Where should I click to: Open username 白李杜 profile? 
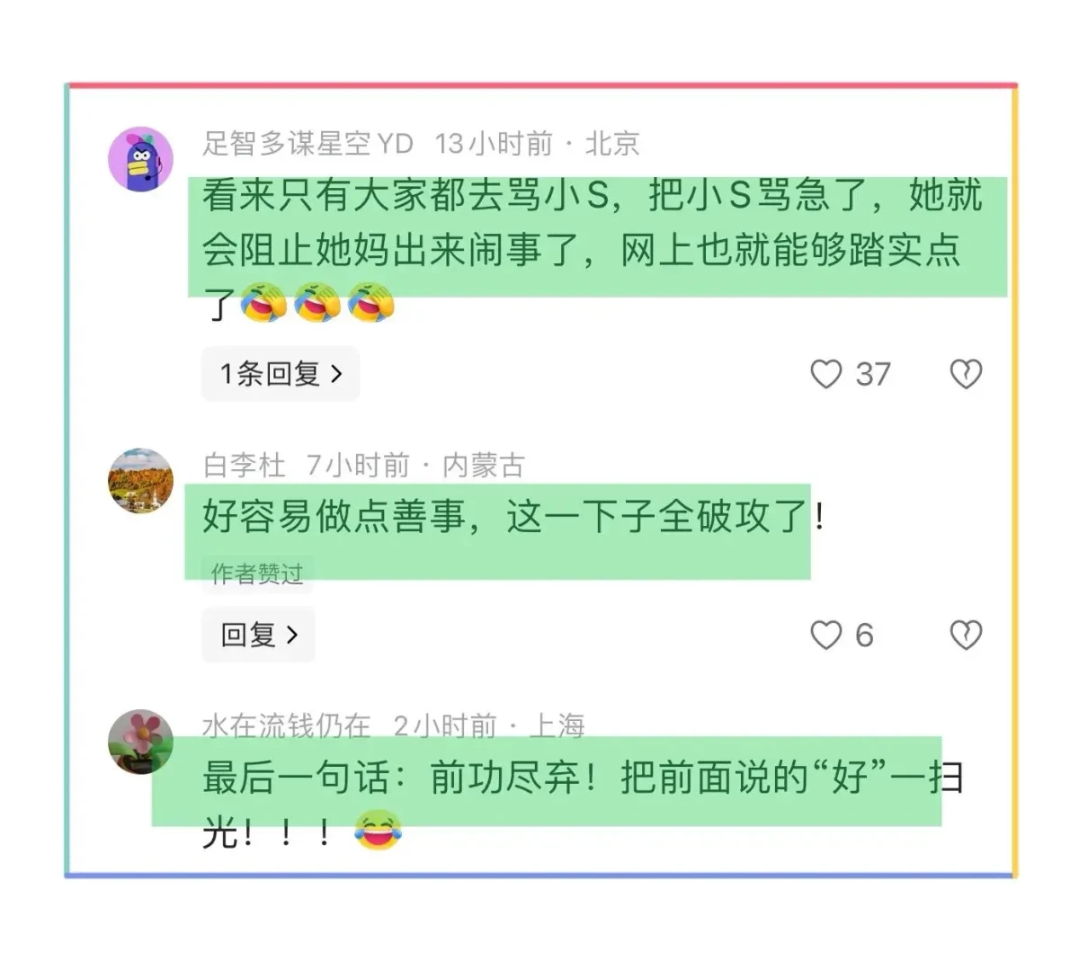tap(244, 465)
